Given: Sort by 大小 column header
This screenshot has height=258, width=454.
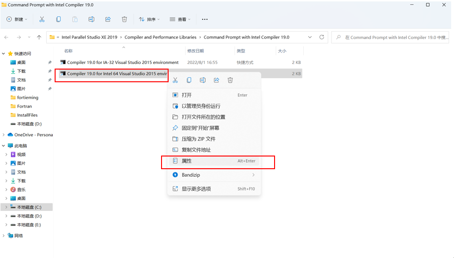Looking at the screenshot, I should click(282, 51).
